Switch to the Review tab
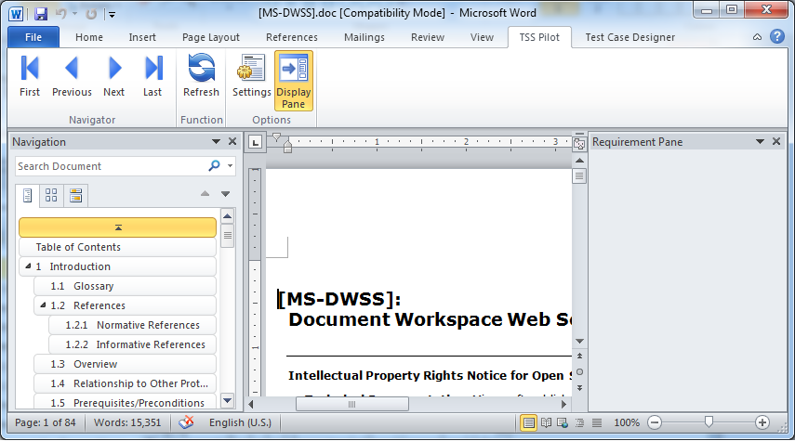This screenshot has width=795, height=441. pos(428,37)
